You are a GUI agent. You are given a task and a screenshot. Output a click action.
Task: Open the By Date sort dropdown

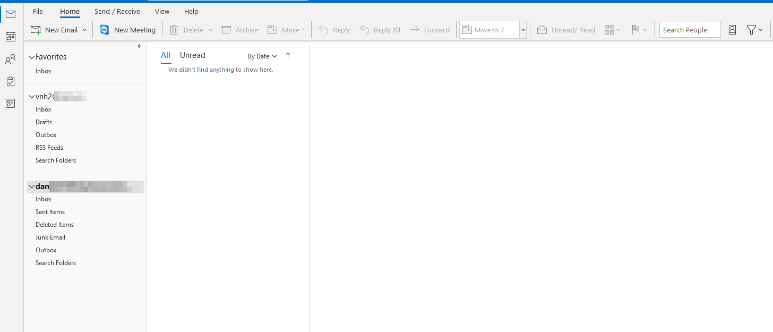click(x=262, y=56)
